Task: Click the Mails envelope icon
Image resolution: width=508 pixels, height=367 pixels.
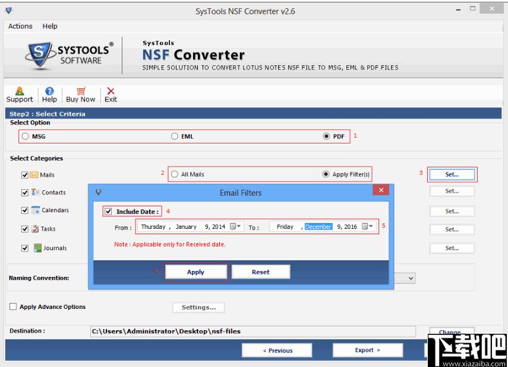Action: (x=34, y=175)
